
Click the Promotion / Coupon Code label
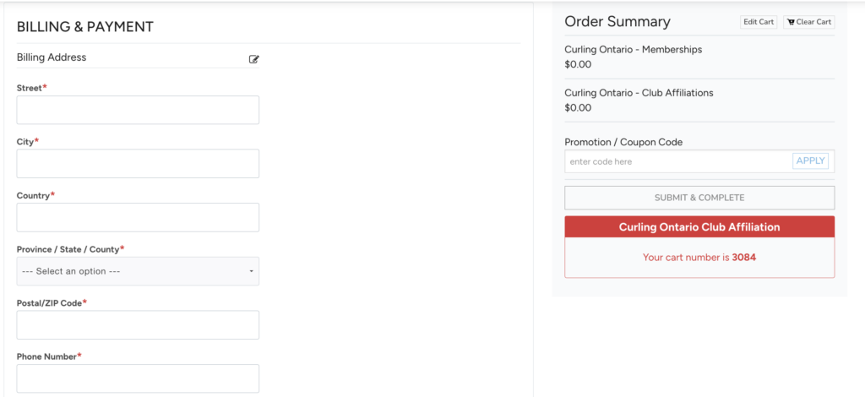[x=623, y=142]
